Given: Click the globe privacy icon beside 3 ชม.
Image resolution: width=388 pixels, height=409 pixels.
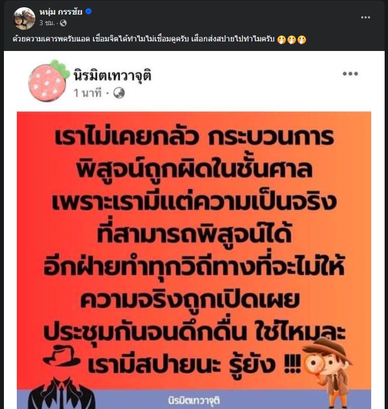Looking at the screenshot, I should (x=63, y=23).
